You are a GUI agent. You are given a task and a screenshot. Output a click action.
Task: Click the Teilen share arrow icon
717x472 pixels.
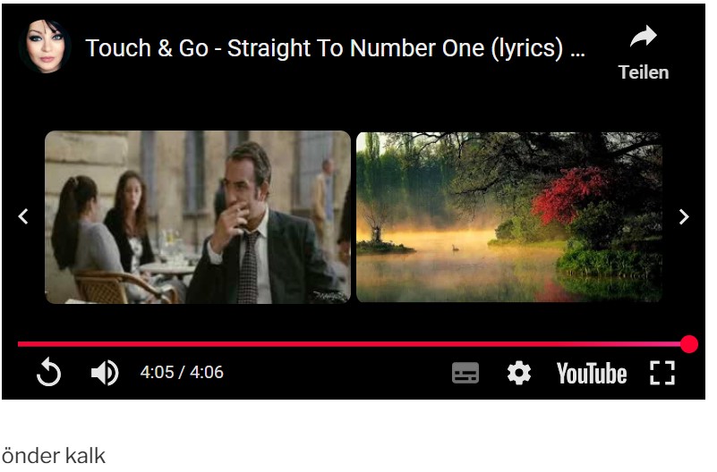644,36
